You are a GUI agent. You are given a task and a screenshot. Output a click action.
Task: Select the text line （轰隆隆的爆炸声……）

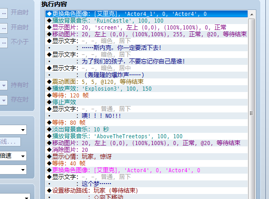(146, 75)
